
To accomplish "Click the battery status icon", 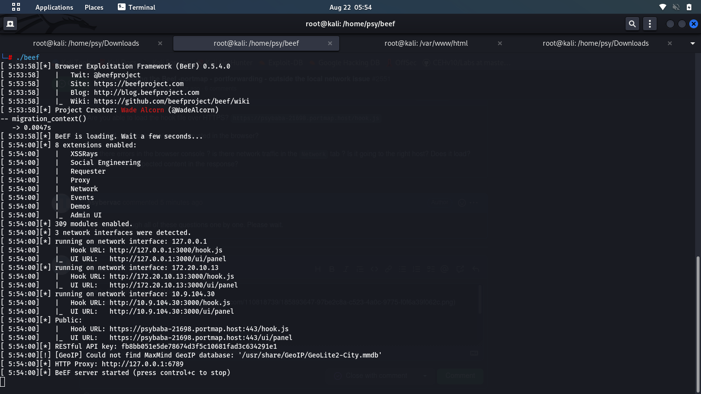I will (688, 7).
